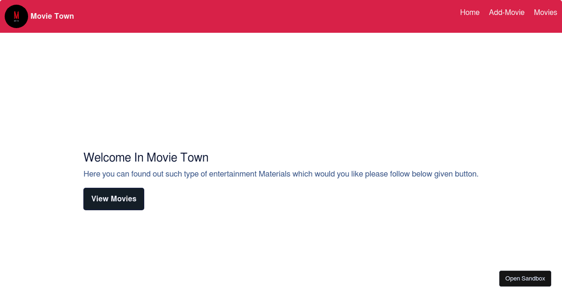Open Sandbox using the bottom-right button
Image resolution: width=562 pixels, height=295 pixels.
point(525,278)
